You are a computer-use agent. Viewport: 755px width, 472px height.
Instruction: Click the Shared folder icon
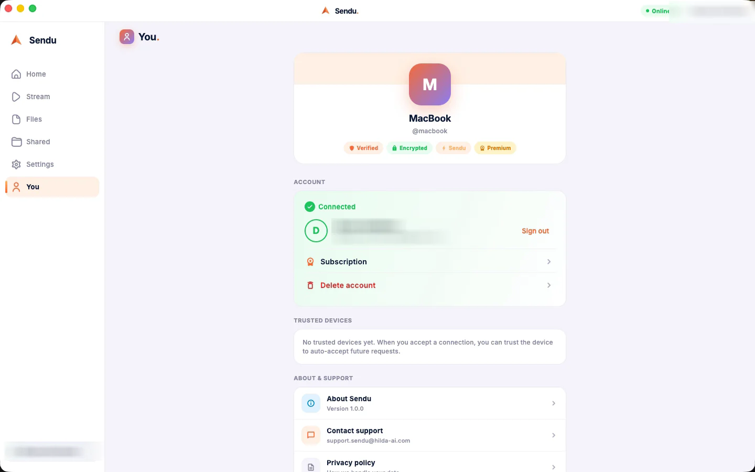[x=16, y=142]
